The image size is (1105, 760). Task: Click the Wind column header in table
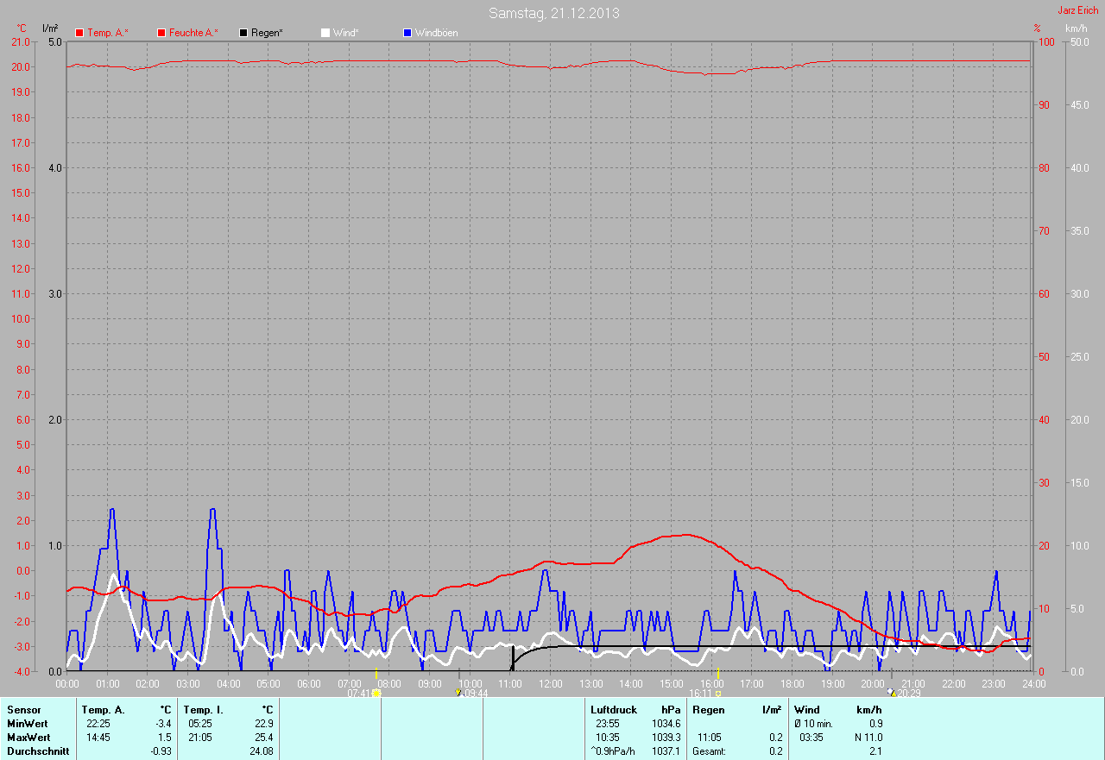coord(806,710)
